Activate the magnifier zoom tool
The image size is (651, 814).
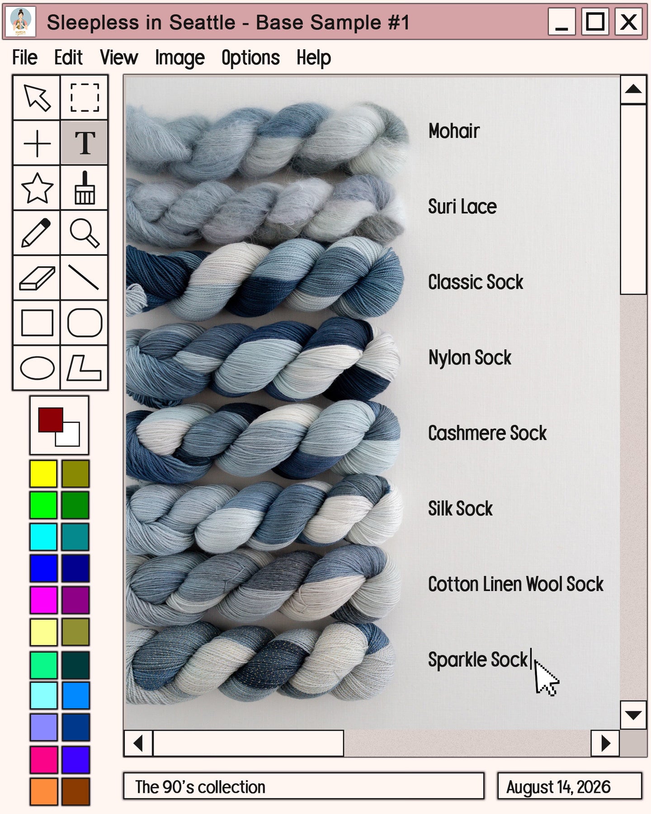[x=85, y=232]
